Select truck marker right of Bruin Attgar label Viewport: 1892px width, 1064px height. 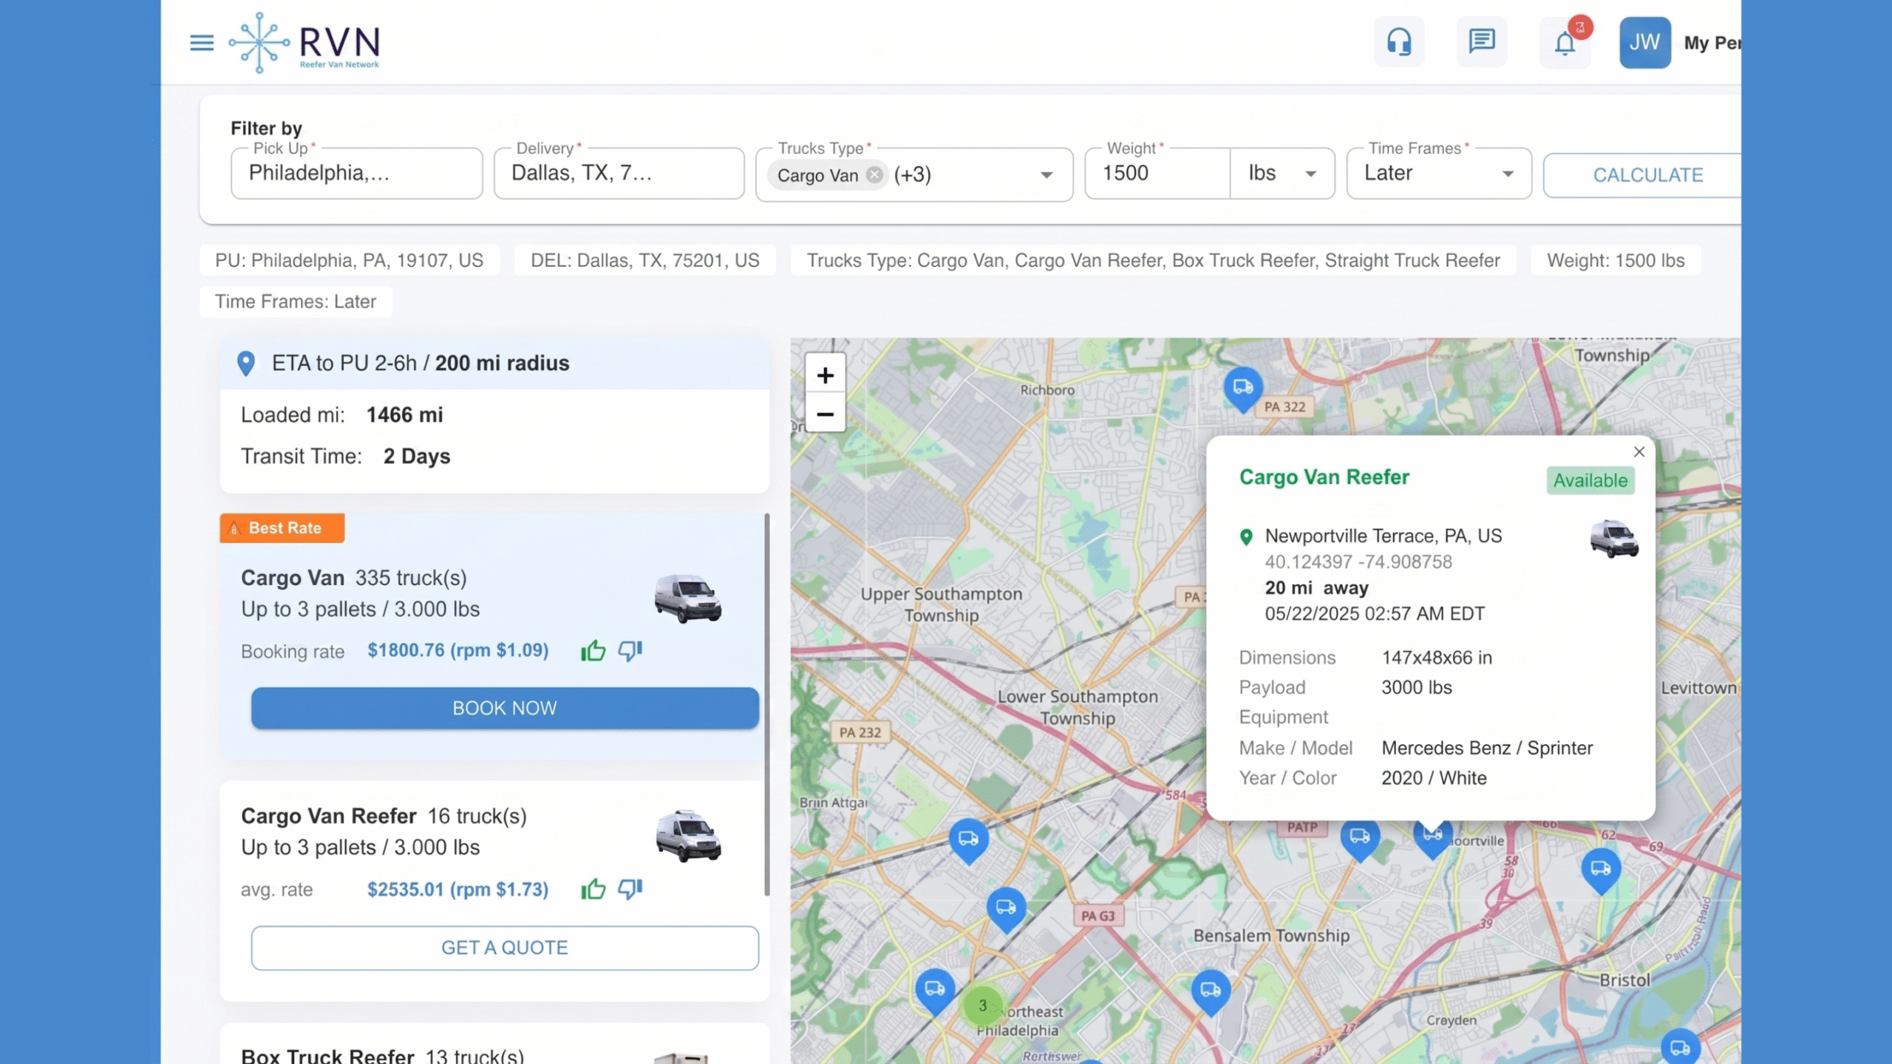[968, 840]
